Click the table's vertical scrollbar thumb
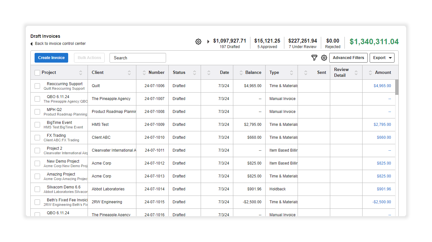The width and height of the screenshot is (432, 242). [x=397, y=87]
